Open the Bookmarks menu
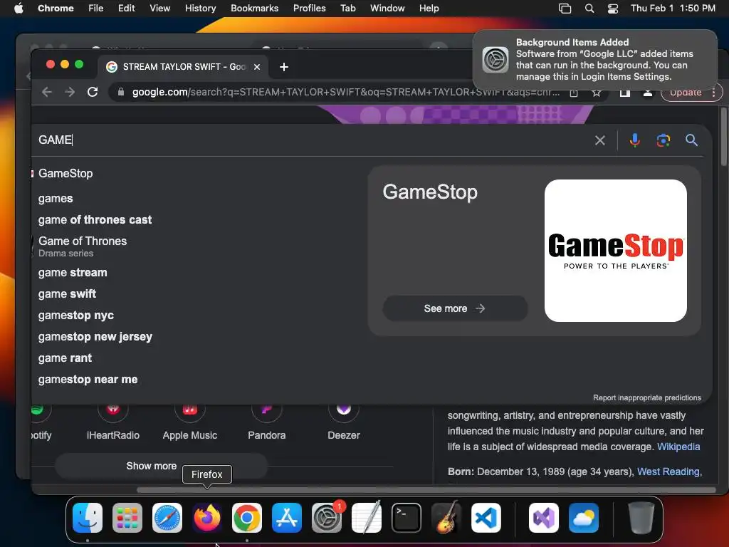The image size is (729, 547). (x=254, y=9)
